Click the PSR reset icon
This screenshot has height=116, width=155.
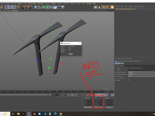click(x=103, y=7)
